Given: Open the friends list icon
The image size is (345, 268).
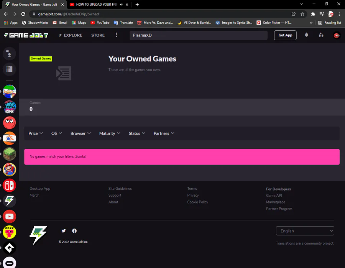Looking at the screenshot, I should 321,35.
